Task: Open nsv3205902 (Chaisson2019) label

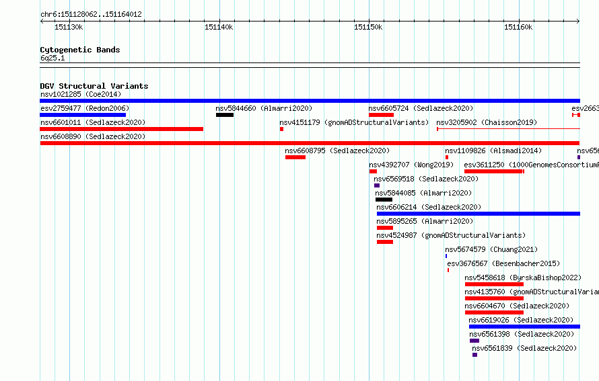Action: [487, 122]
